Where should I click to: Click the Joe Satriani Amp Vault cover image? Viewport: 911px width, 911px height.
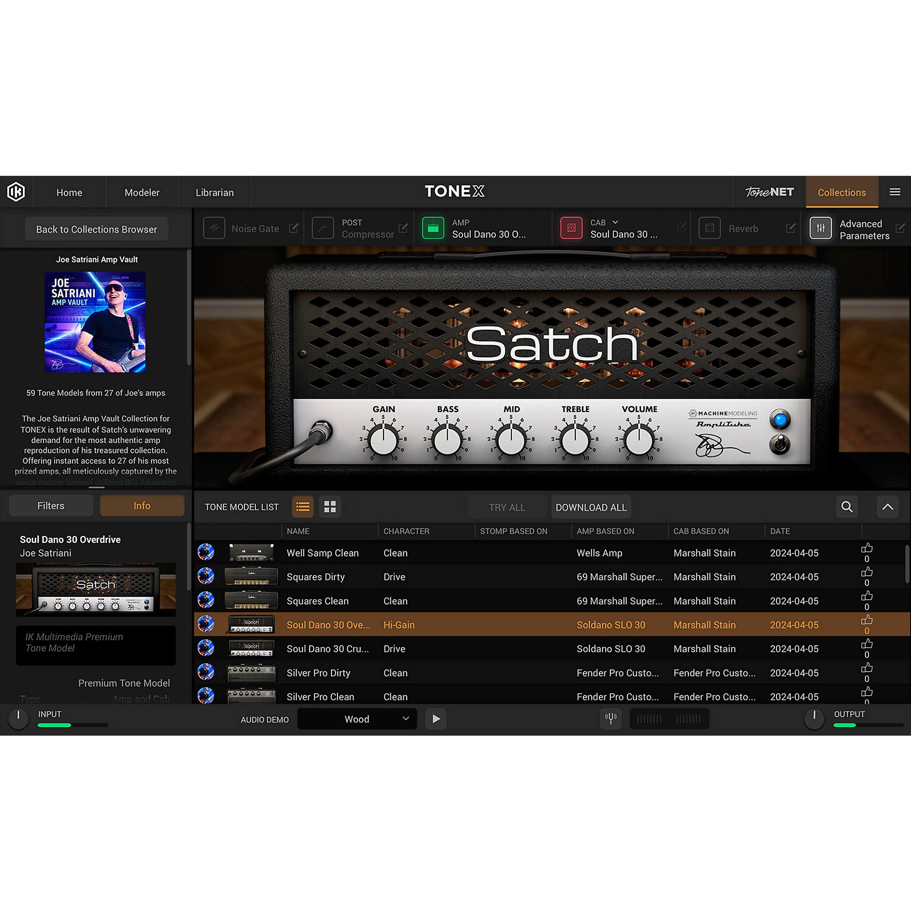coord(95,322)
